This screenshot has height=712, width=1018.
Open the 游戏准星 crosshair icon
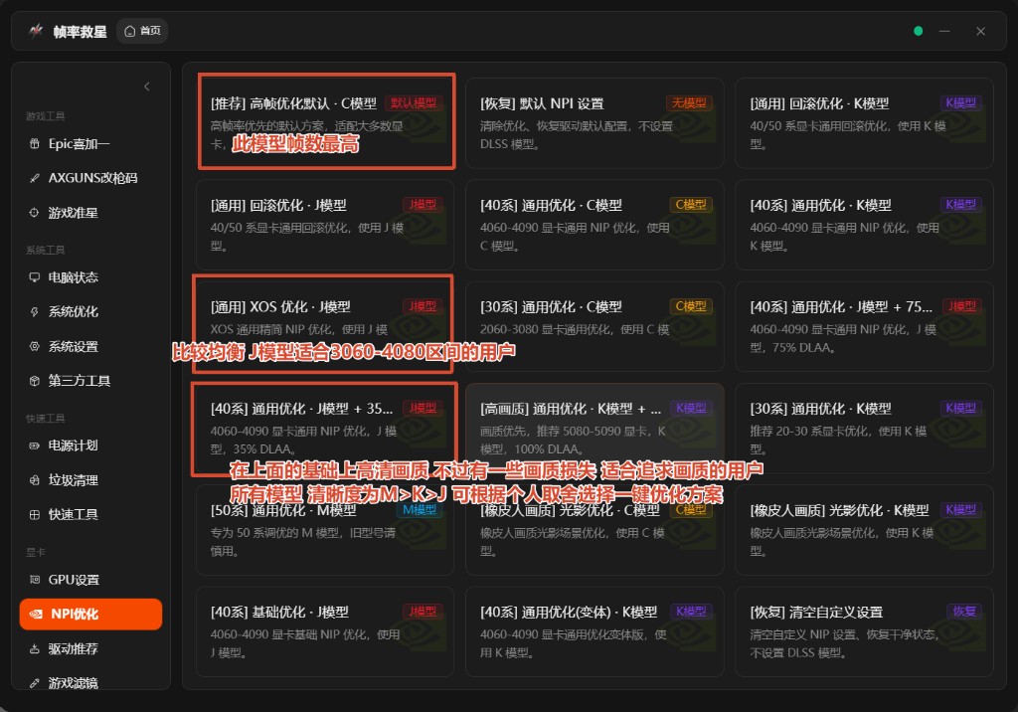click(x=35, y=213)
